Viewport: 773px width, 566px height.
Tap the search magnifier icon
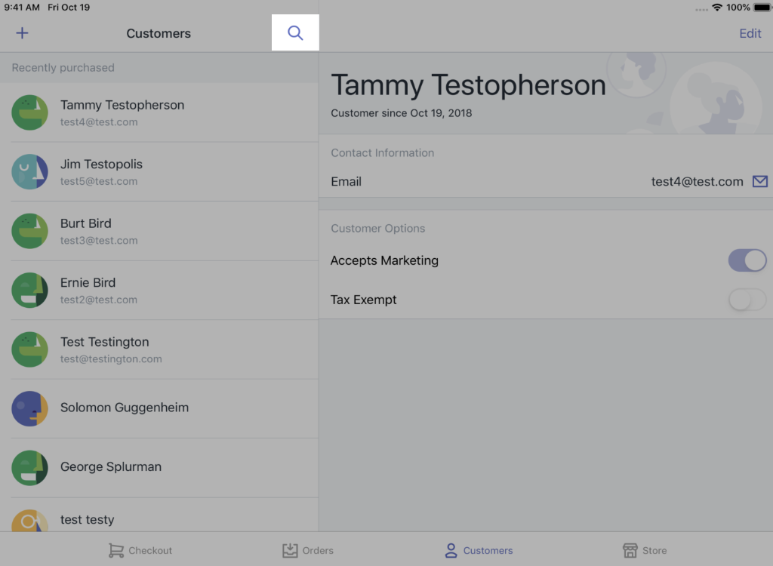point(295,33)
